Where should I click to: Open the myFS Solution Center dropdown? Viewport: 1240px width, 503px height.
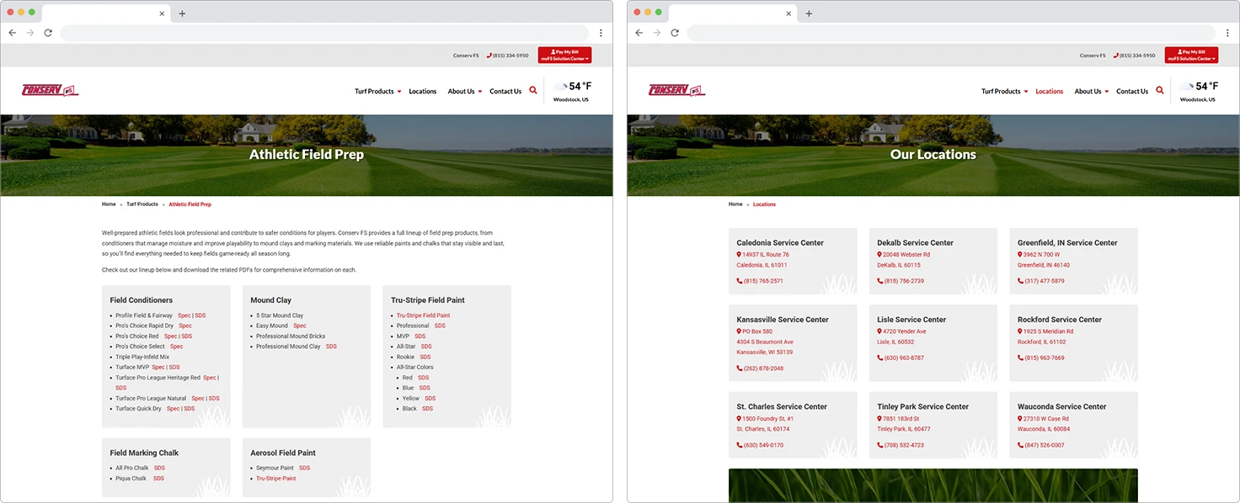tap(564, 58)
